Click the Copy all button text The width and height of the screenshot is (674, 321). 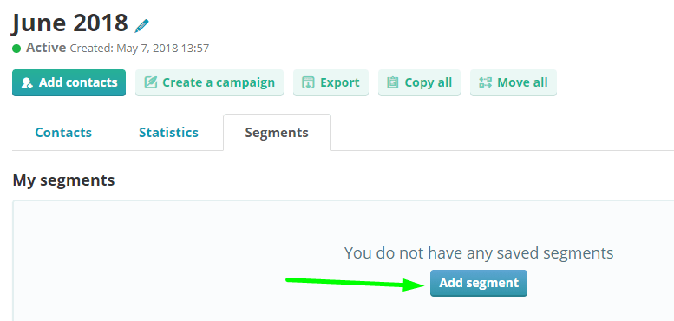pos(429,82)
